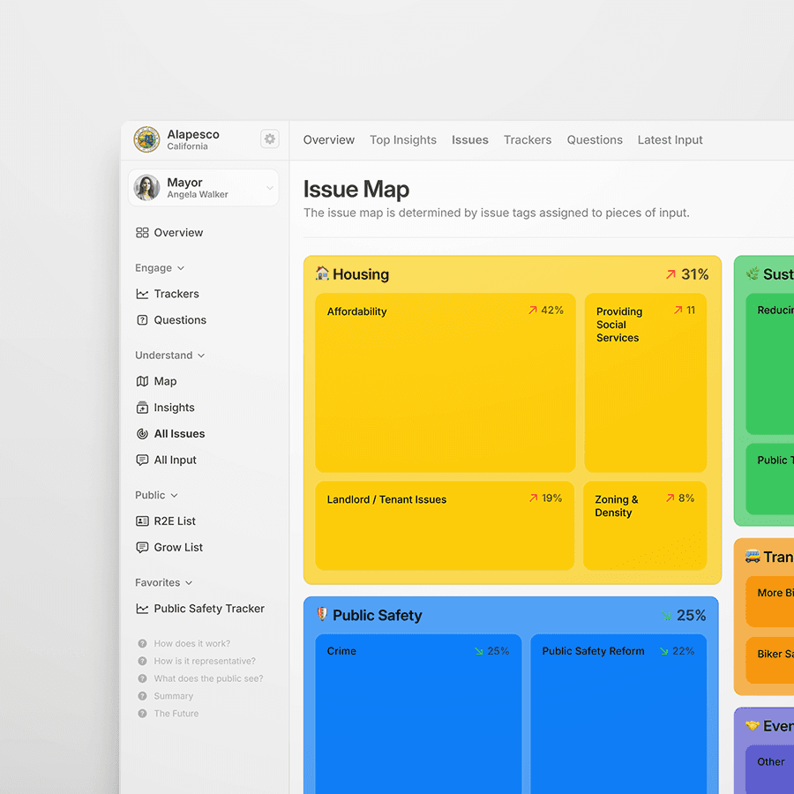This screenshot has height=794, width=794.
Task: Collapse the Favorites section
Action: click(x=163, y=583)
